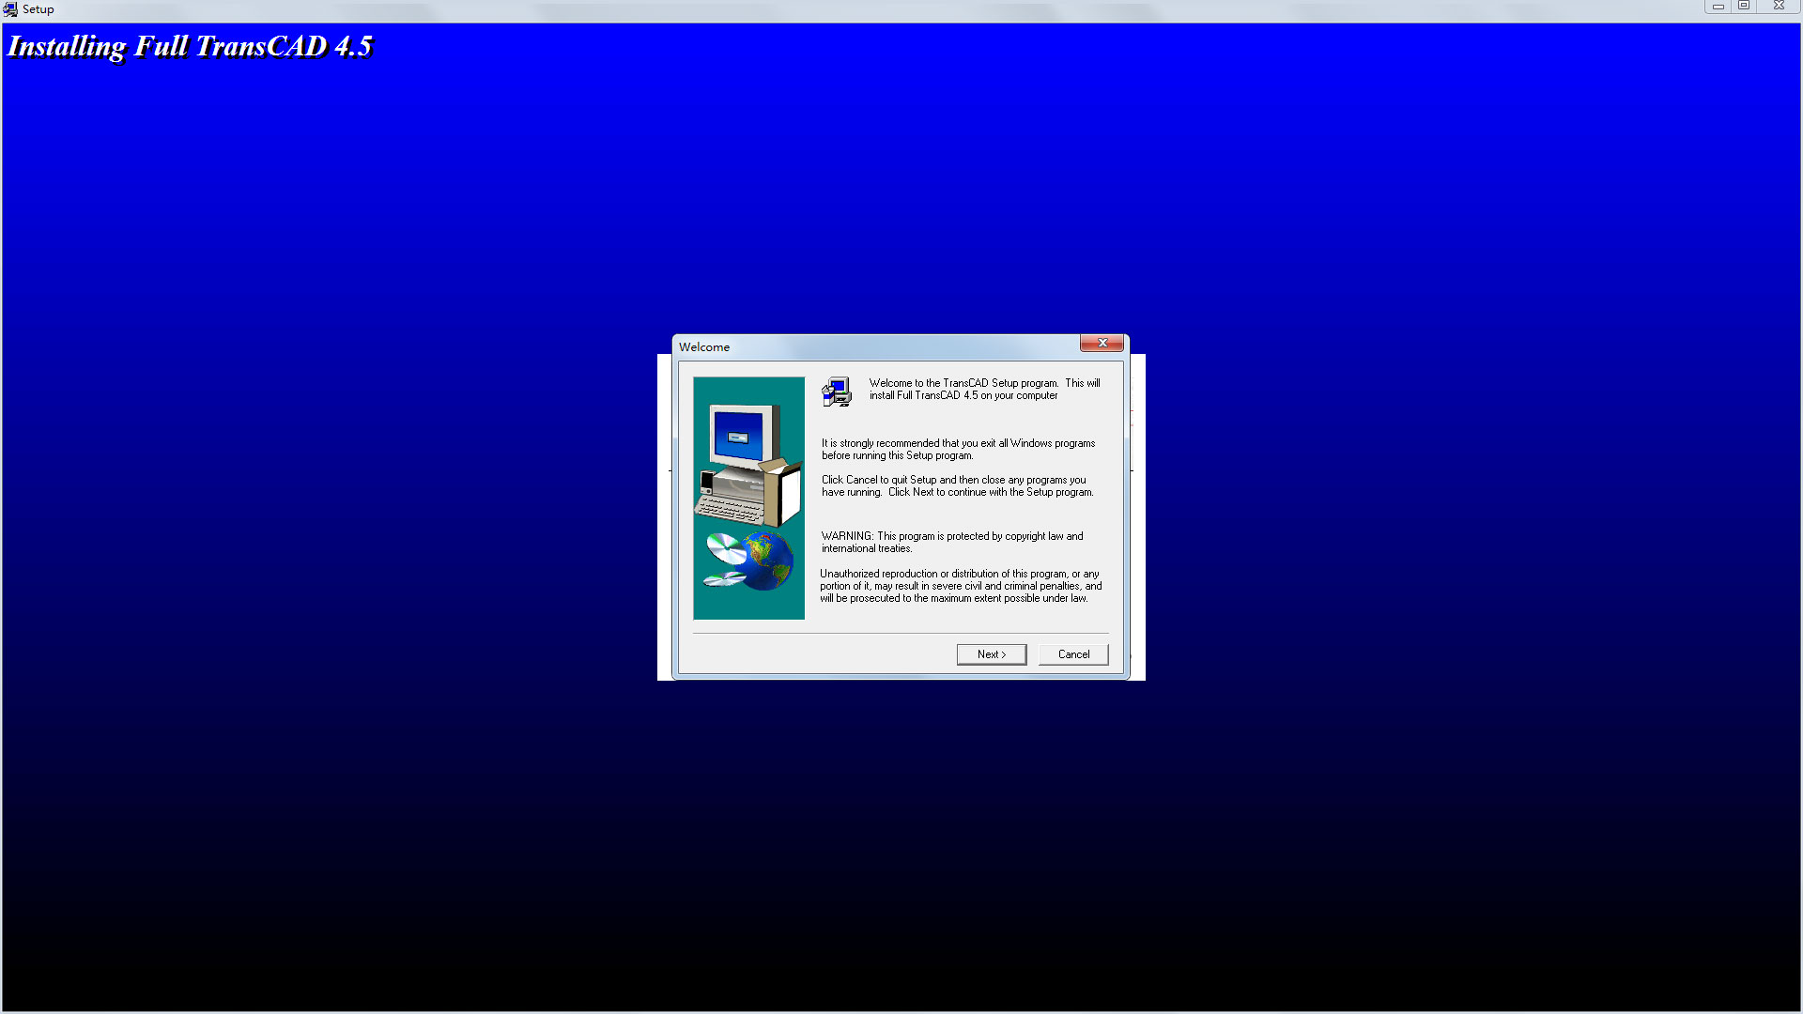Screen dimensions: 1803x1014
Task: Click the Unauthorized reproduction paragraph
Action: pos(961,586)
